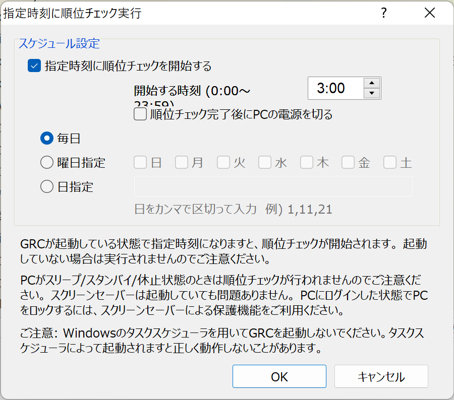Check the 火 (Tuesday) day checkbox
This screenshot has height=400, width=454.
click(x=222, y=162)
